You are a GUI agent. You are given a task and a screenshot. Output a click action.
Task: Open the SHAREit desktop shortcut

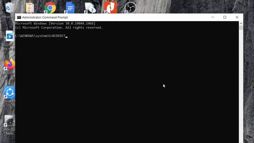point(10,93)
